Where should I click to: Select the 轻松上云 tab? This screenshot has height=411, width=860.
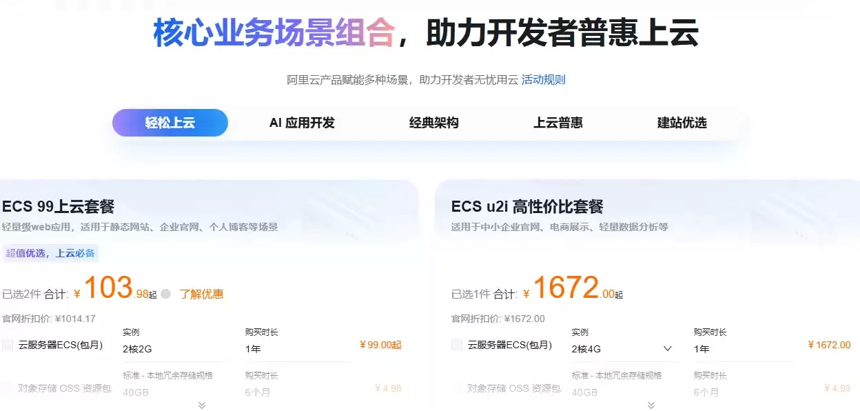[170, 123]
